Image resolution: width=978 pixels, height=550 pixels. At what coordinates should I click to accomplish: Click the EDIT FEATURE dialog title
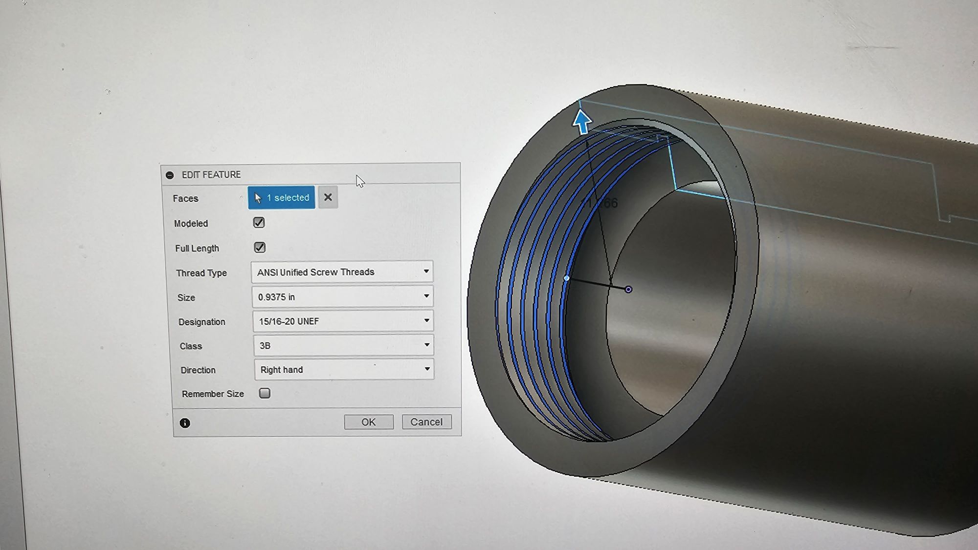[x=211, y=174]
